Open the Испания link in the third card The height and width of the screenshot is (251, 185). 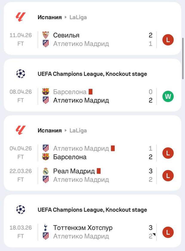50,131
